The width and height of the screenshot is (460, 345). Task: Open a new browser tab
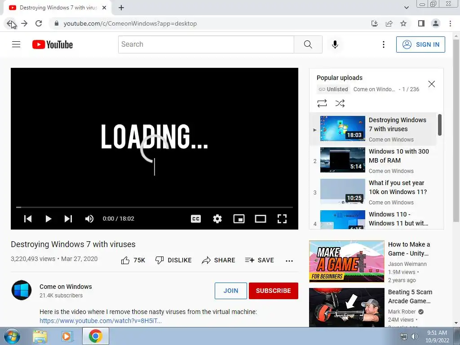(x=121, y=8)
